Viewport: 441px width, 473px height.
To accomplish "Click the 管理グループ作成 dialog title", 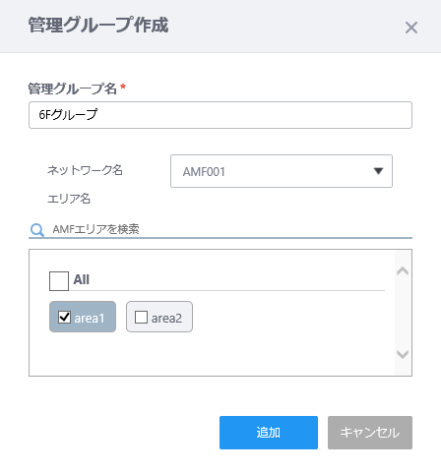I will pos(98,25).
